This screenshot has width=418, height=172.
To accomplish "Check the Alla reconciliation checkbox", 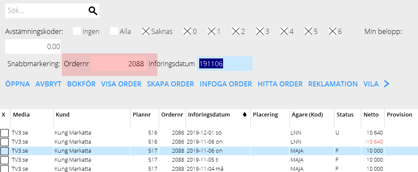I will [x=114, y=31].
